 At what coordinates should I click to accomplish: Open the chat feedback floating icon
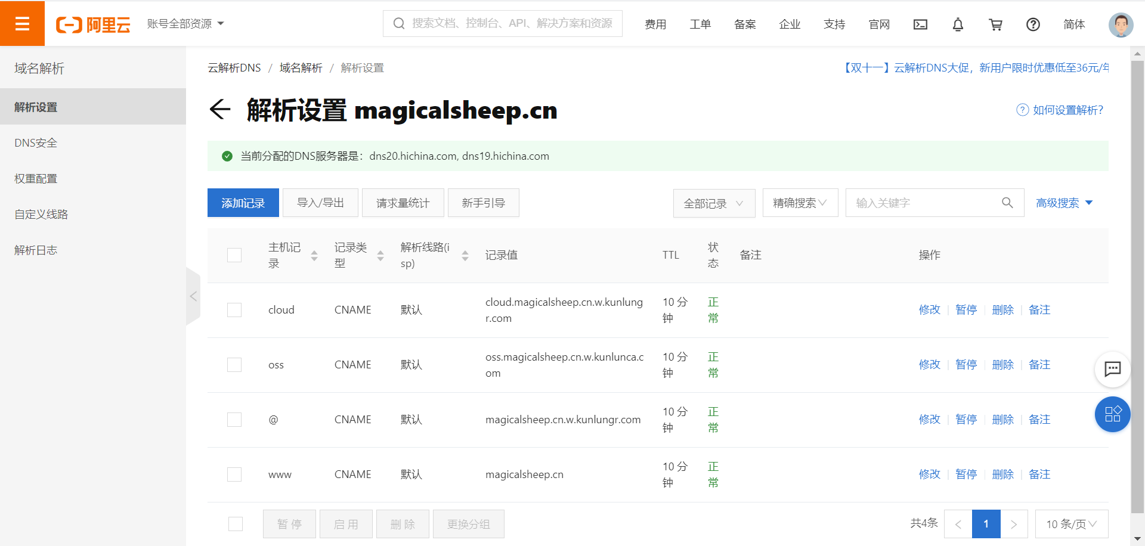[x=1112, y=369]
